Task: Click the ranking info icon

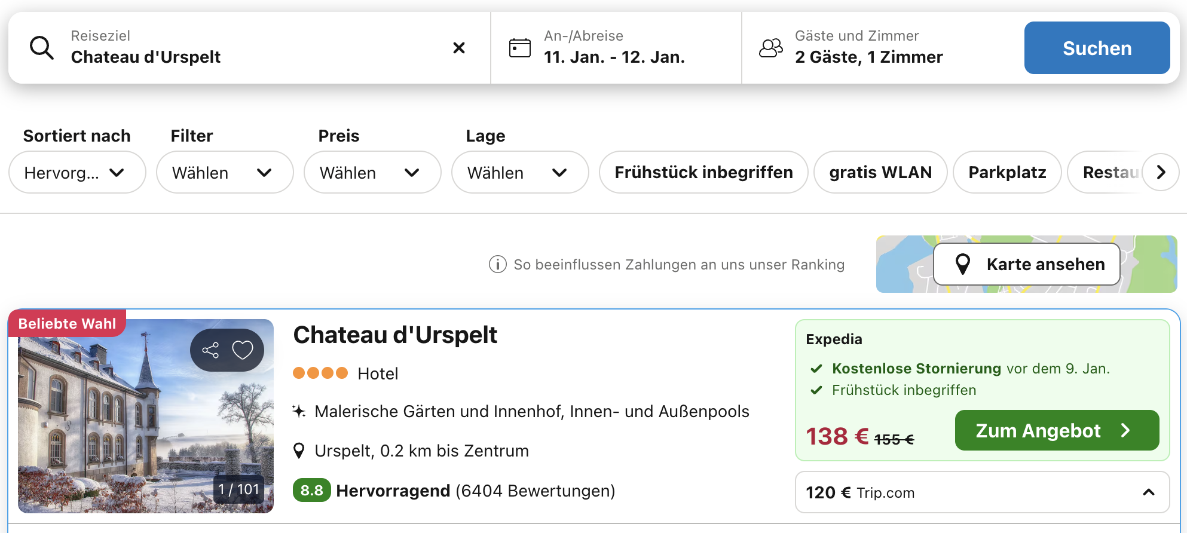Action: pyautogui.click(x=497, y=264)
